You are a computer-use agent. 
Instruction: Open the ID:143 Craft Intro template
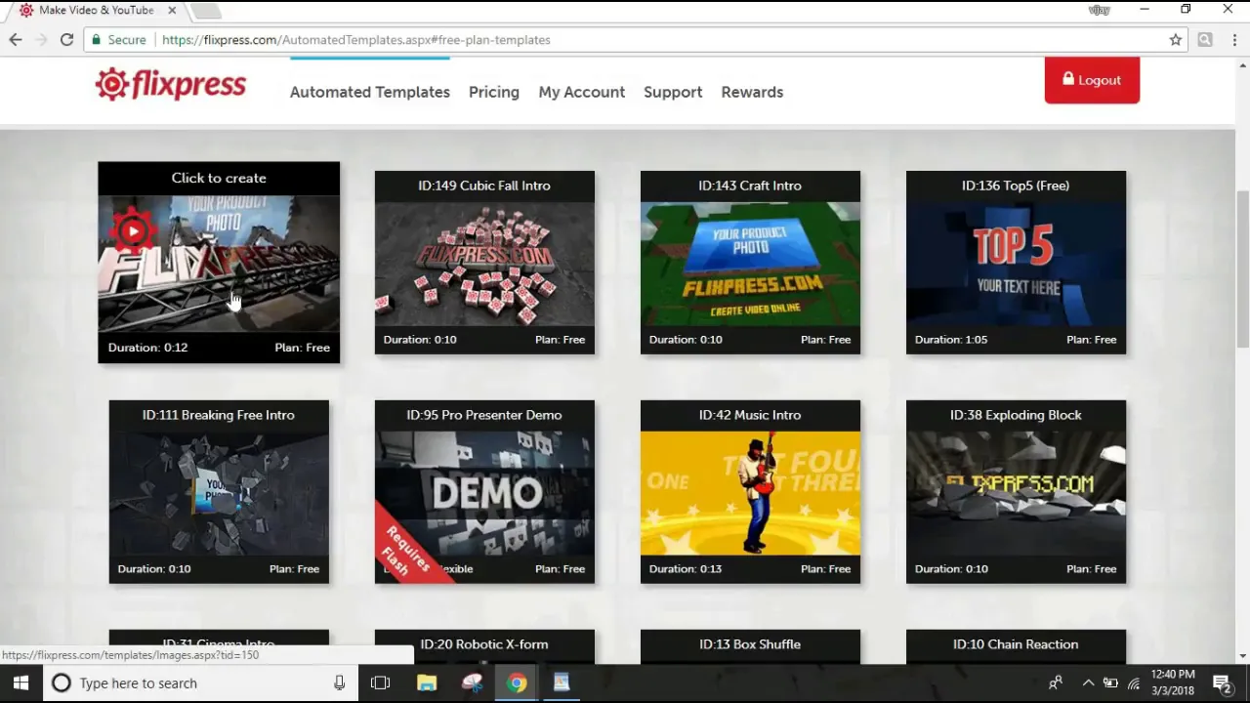(750, 263)
